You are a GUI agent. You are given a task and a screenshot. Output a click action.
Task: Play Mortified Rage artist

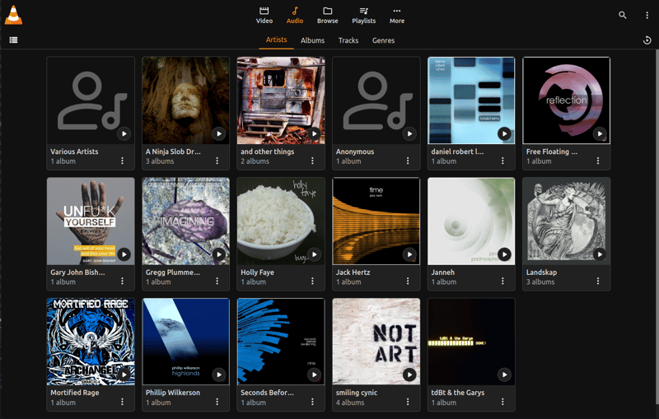pos(124,375)
